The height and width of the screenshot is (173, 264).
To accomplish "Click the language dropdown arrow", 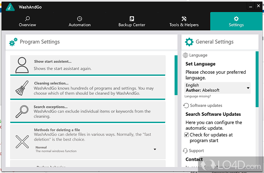I will tap(248, 88).
